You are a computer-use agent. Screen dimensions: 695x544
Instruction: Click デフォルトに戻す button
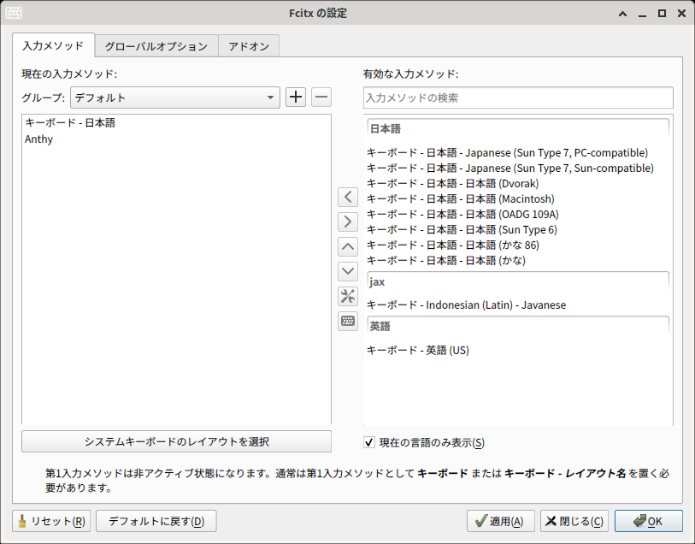click(156, 521)
